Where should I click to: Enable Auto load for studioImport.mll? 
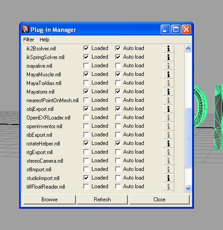pyautogui.click(x=118, y=178)
